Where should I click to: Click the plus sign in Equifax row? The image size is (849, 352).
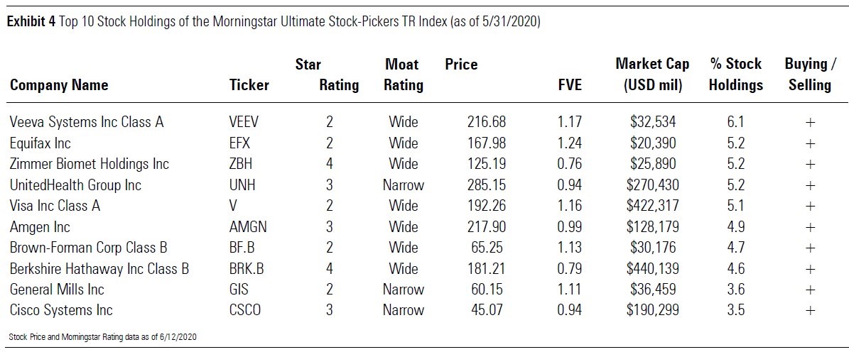coord(809,143)
